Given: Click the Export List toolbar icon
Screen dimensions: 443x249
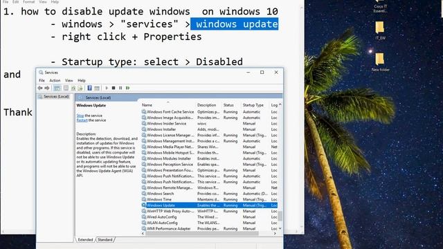Looking at the screenshot, I should [80, 88].
